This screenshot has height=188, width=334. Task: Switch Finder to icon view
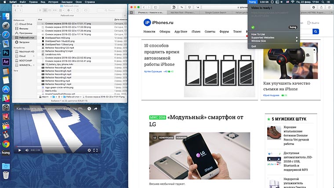[x=40, y=10]
